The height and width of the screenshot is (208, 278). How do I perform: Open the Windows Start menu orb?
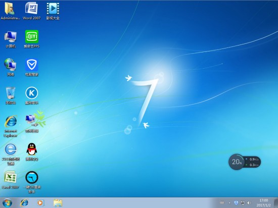click(x=7, y=203)
